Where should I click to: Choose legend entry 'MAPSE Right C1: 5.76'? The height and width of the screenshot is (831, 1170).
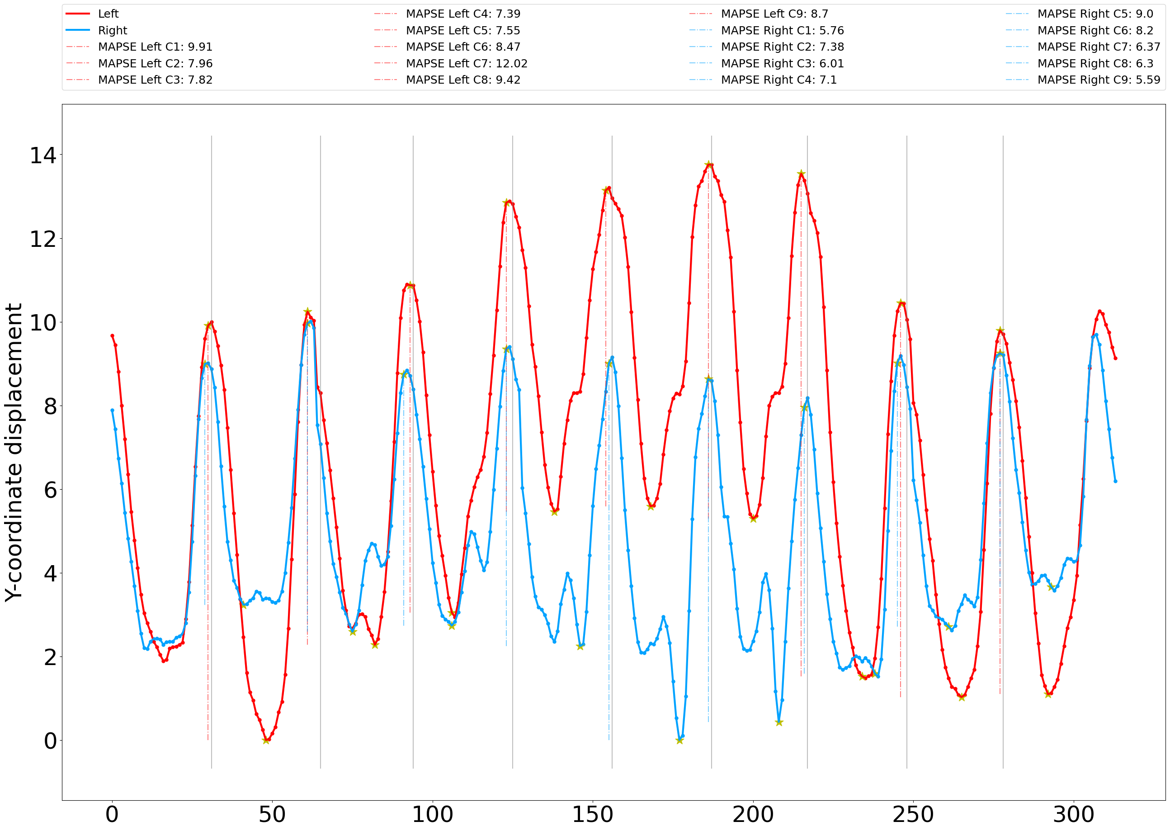(782, 31)
